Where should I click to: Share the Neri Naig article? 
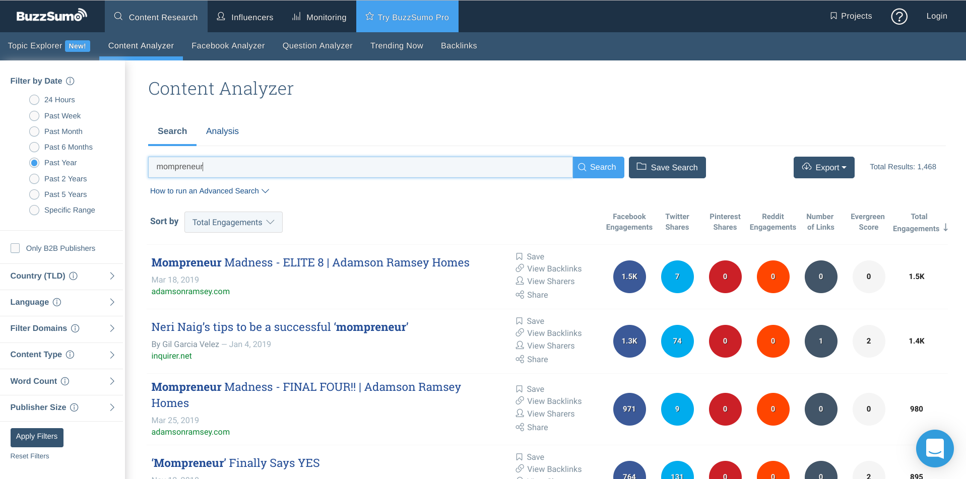point(532,359)
